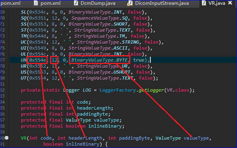The width and height of the screenshot is (237, 148).
Task: Click StringValueType.TM text
Action: (99, 36)
